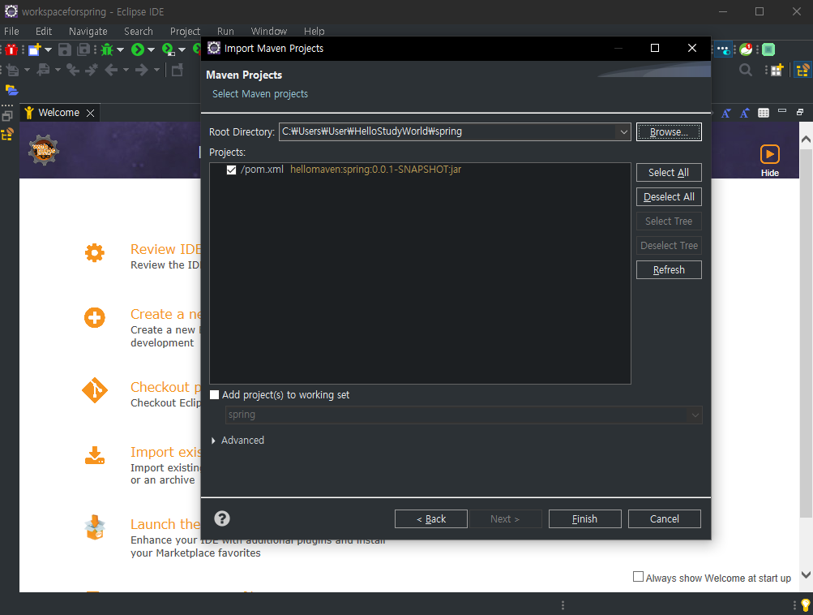The height and width of the screenshot is (615, 813).
Task: Select the Welcome tab
Action: pos(58,113)
